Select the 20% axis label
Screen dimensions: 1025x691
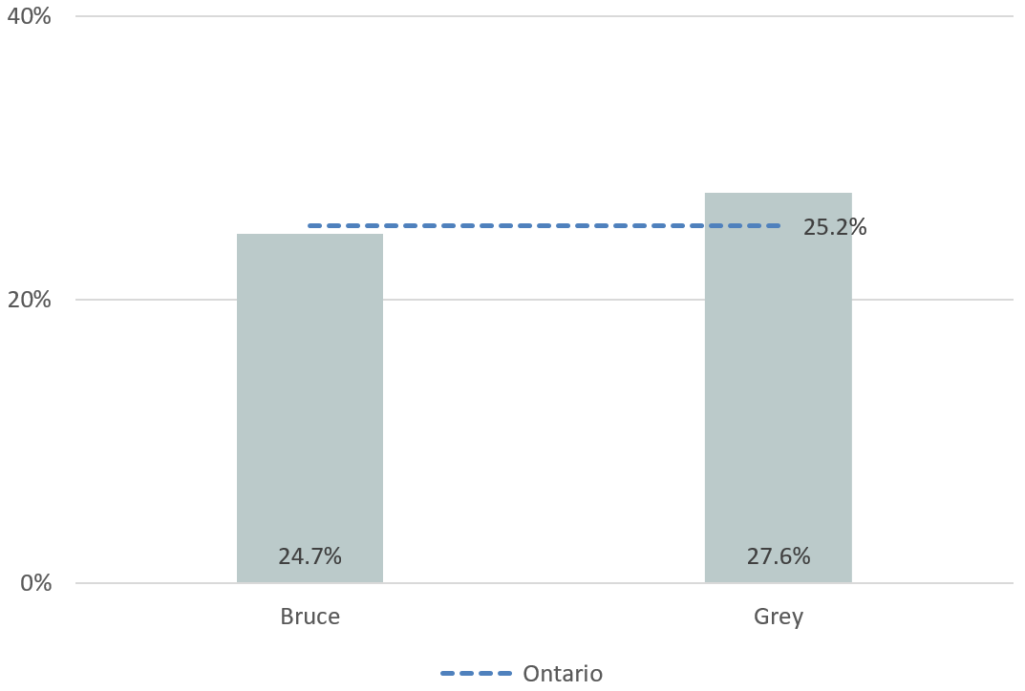29,300
